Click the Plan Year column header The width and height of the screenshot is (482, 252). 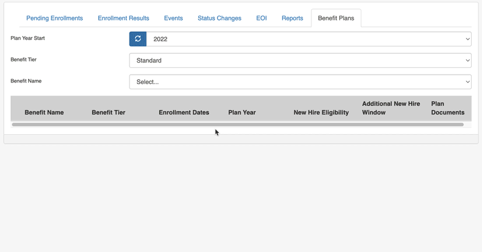pos(242,112)
